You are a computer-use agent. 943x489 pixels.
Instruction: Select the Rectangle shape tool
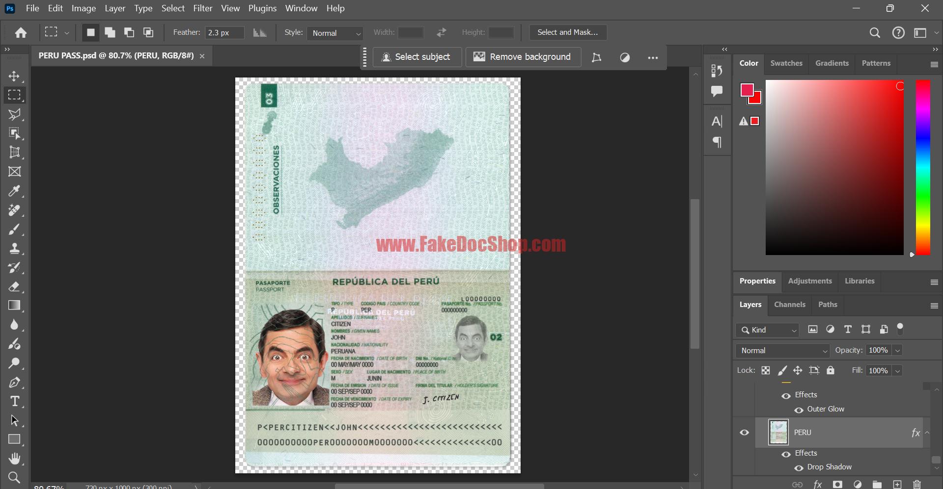(x=14, y=439)
